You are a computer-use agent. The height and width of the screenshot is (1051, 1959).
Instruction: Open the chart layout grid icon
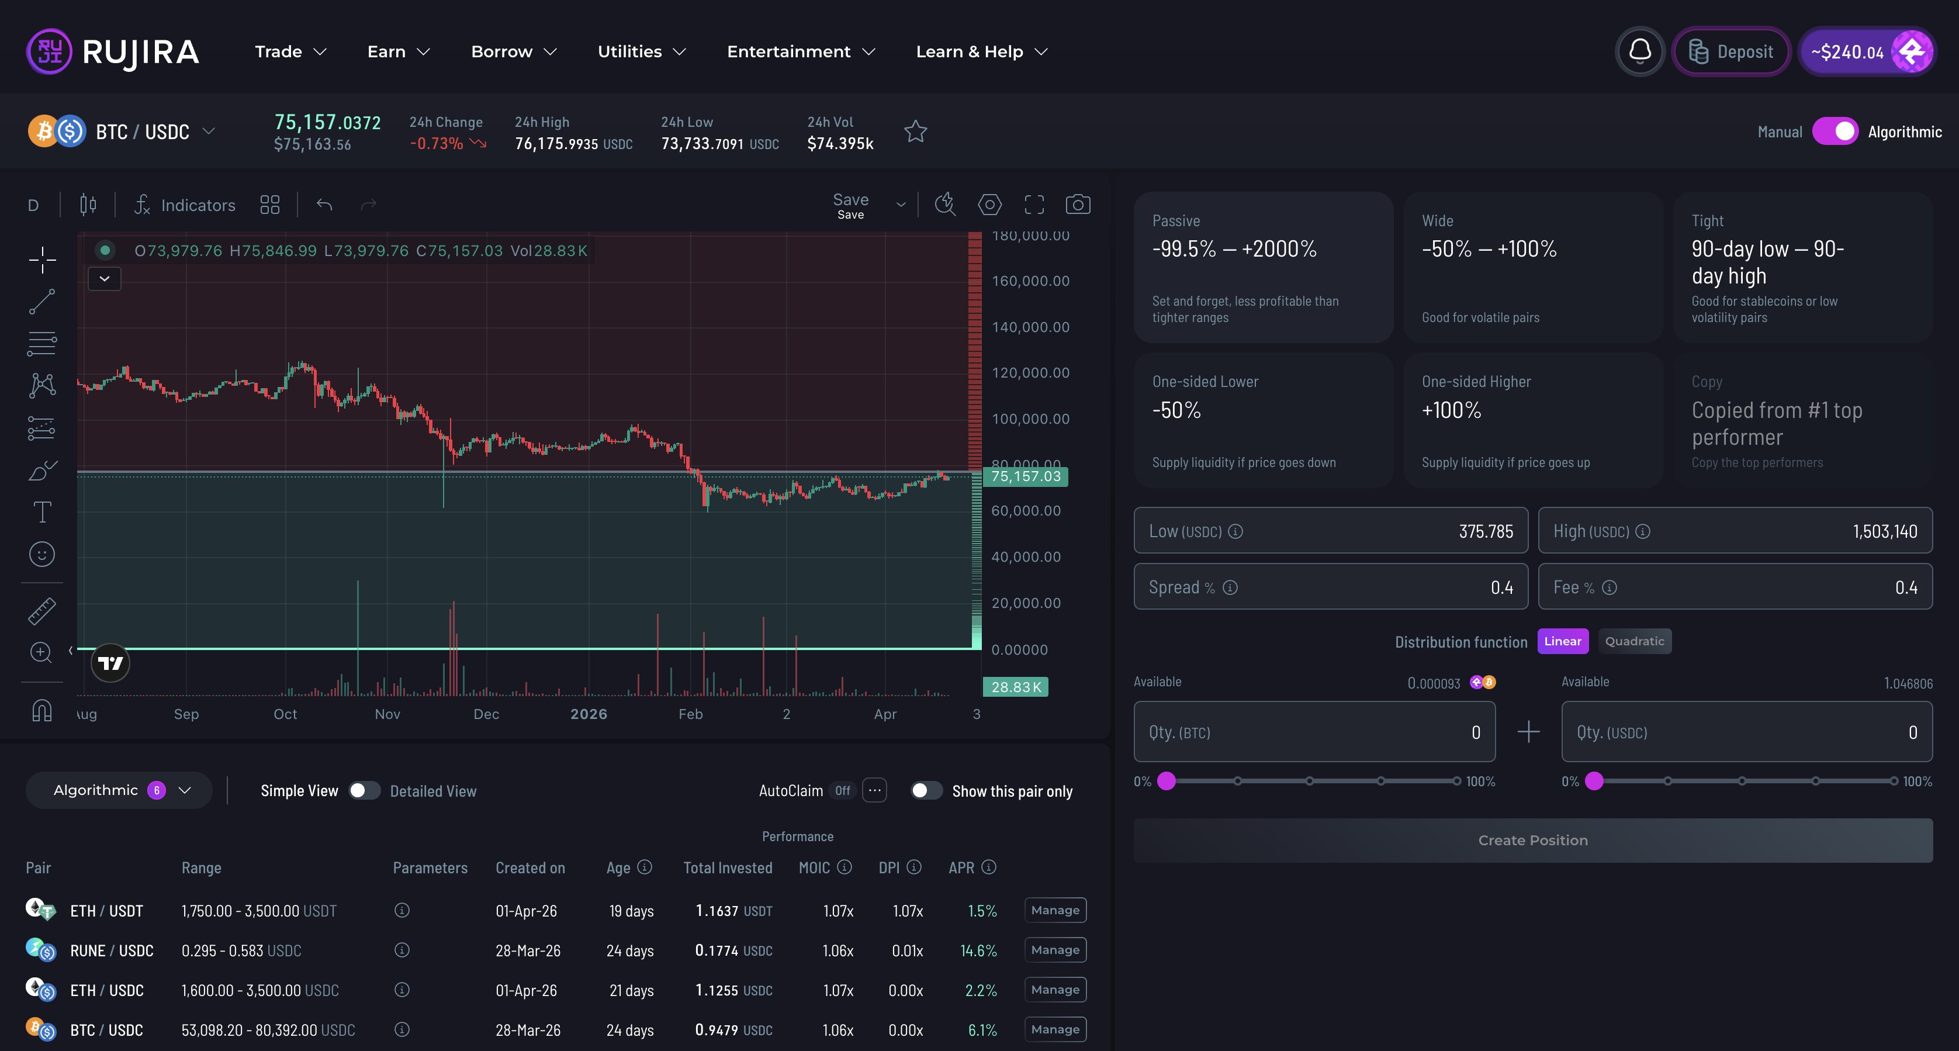tap(270, 205)
